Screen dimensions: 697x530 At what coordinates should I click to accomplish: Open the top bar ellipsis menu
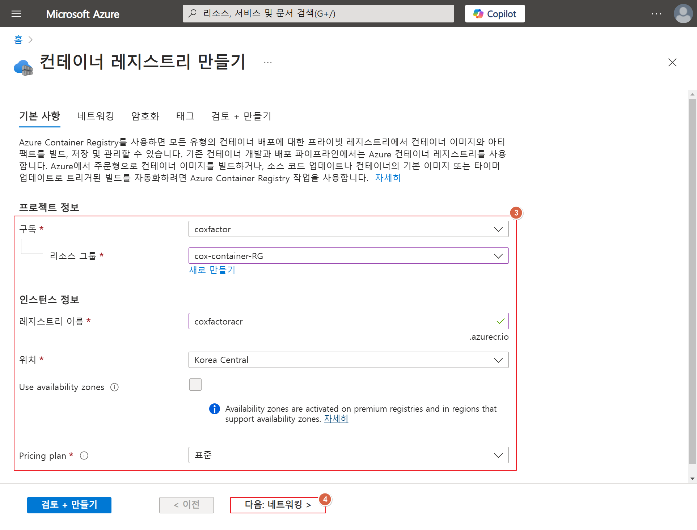[x=656, y=14]
